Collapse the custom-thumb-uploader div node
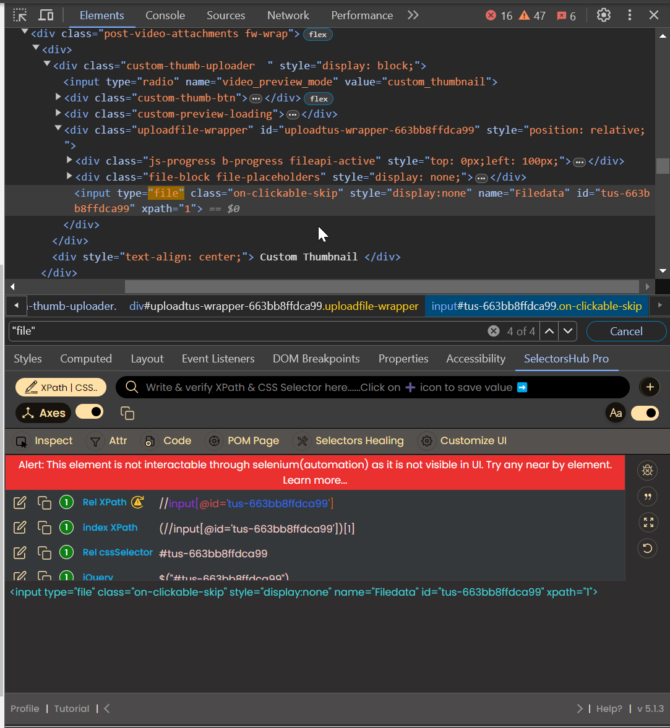 pos(47,64)
